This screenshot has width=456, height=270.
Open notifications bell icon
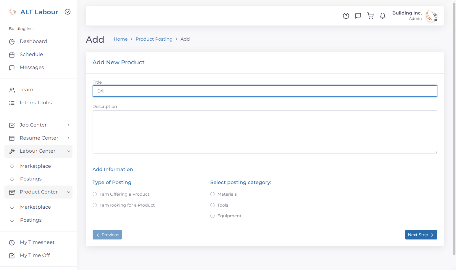pos(383,16)
